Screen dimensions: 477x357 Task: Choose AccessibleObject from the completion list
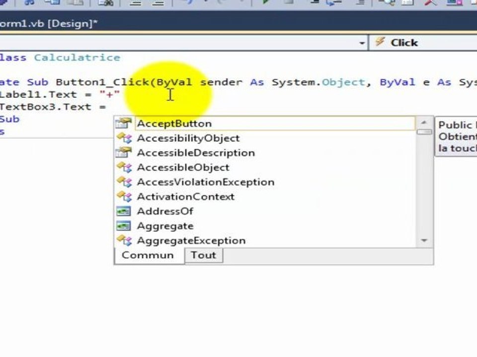(183, 167)
